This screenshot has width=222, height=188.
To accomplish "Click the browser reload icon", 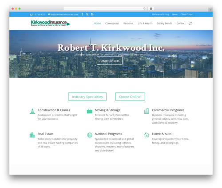I will 144,8.
